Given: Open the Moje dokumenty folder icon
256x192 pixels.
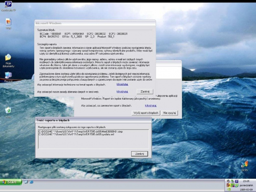Looking at the screenshot, I should pos(8,61).
